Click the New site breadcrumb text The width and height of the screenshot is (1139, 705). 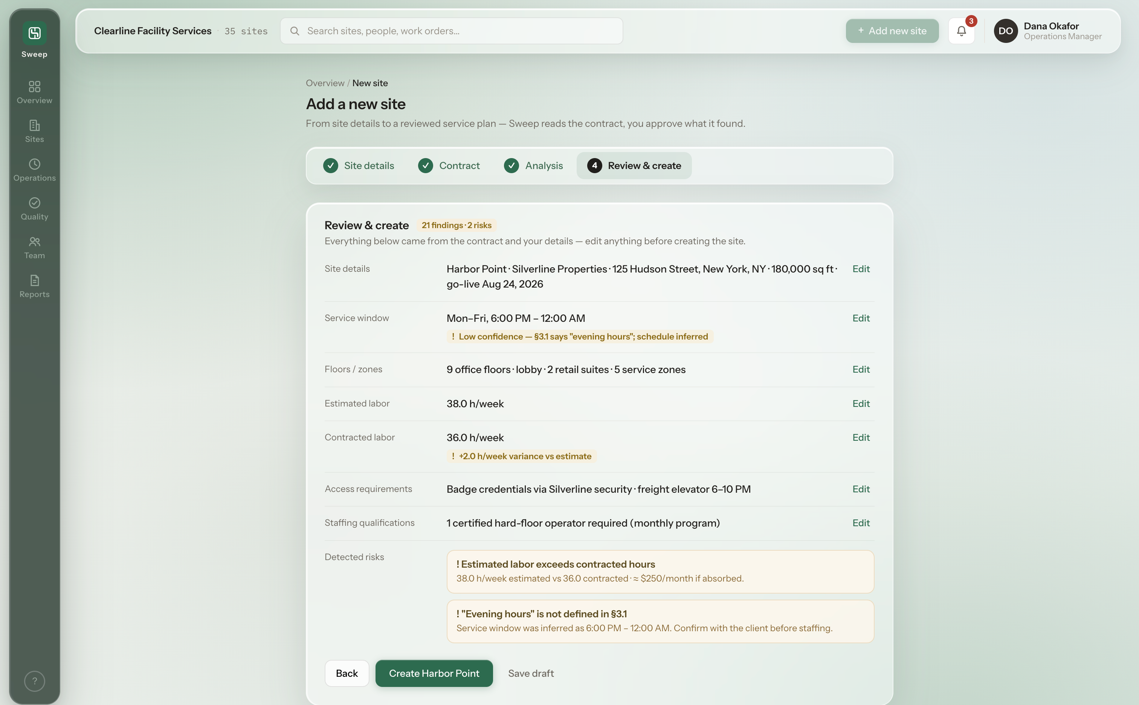369,83
